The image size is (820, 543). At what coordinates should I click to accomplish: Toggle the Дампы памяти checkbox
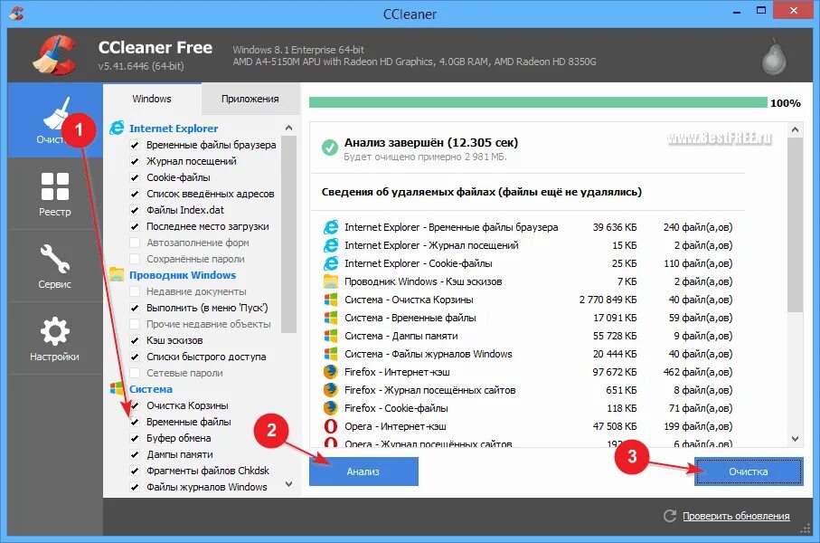(x=135, y=454)
